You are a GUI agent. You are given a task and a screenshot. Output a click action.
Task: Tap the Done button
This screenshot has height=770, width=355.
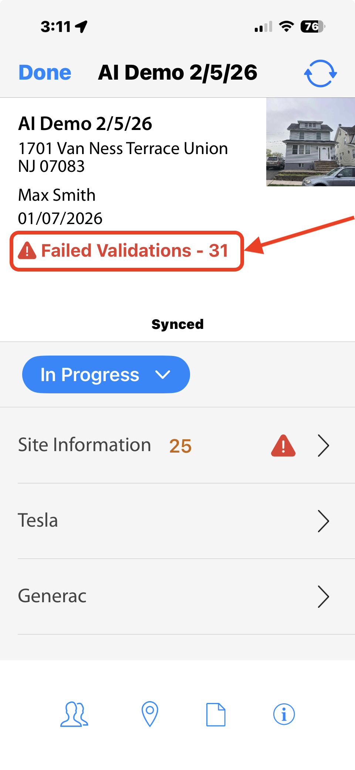coord(45,73)
